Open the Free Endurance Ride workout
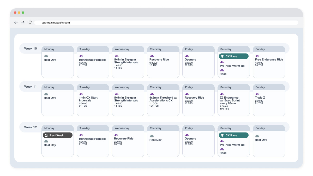Viewport: 313px width, 176px height. pyautogui.click(x=269, y=60)
